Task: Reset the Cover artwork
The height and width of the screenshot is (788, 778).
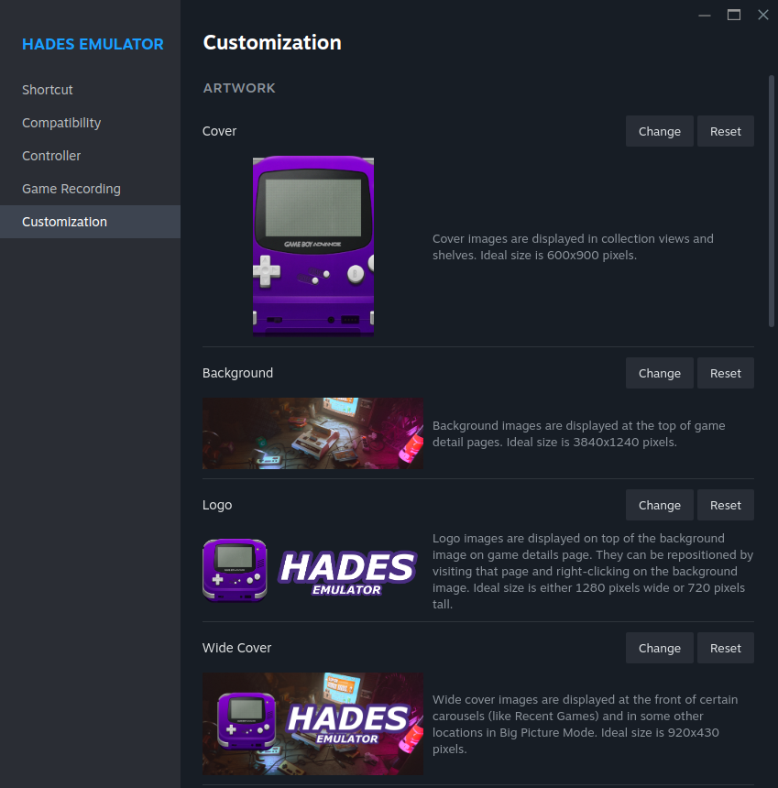Action: pyautogui.click(x=725, y=131)
